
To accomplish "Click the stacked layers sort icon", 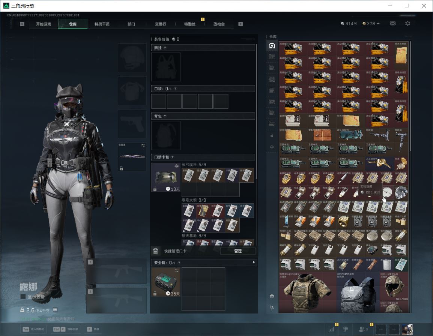I will (272, 296).
